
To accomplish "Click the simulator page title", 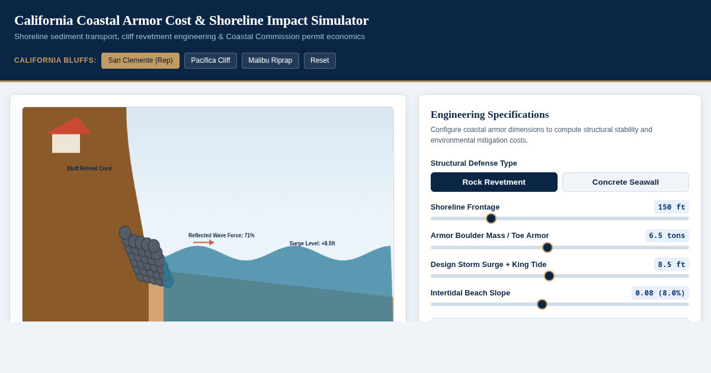I will [x=191, y=20].
